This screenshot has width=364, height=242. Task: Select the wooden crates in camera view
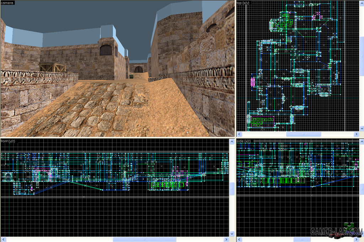pos(52,67)
